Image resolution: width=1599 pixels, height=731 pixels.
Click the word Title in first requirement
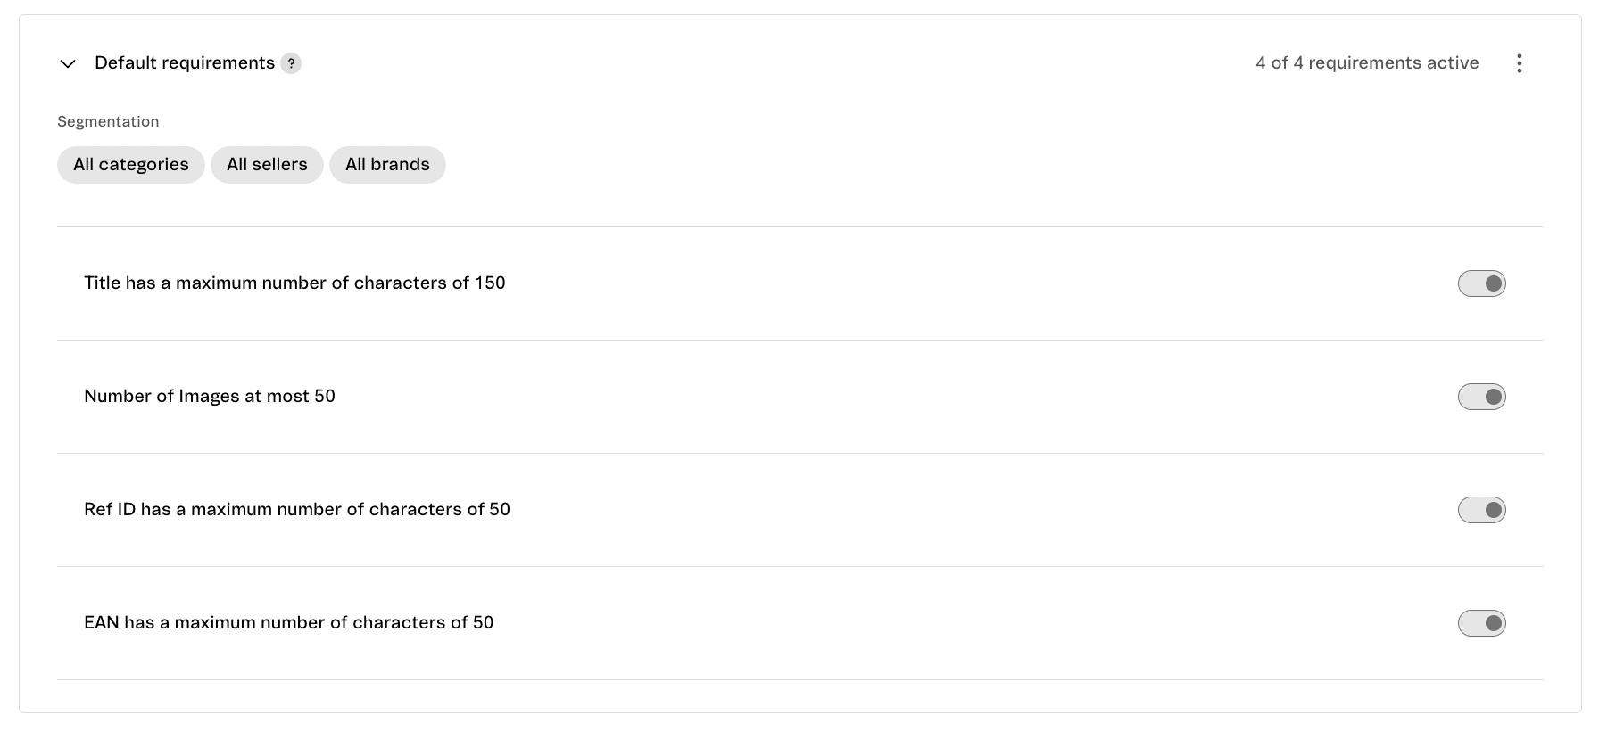(102, 283)
